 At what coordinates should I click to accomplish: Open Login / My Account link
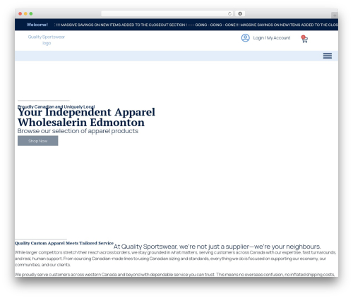pos(272,38)
